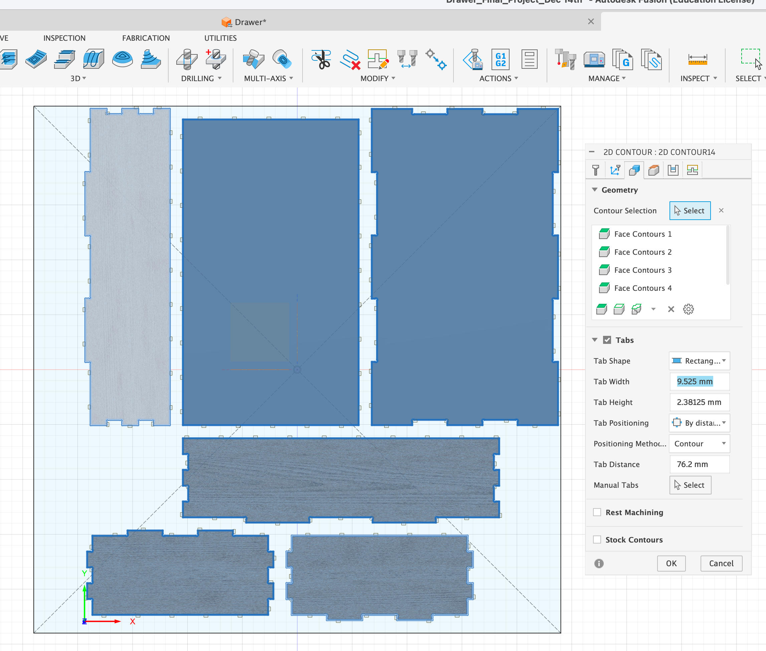Collapse the Geometry section
Viewport: 766px width, 651px height.
[x=595, y=190]
